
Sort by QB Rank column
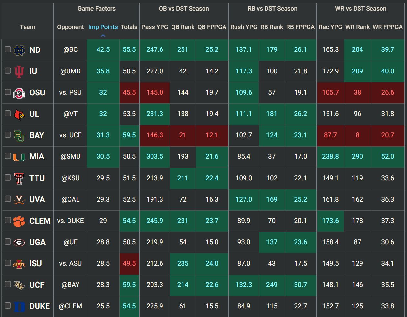click(183, 27)
